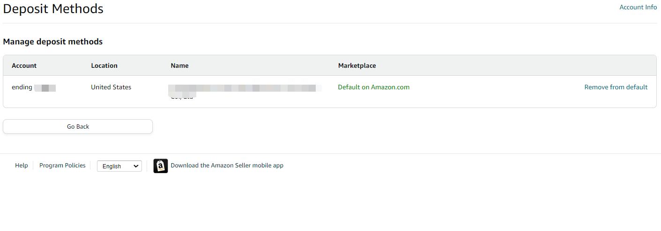Screen dimensions: 661x231
Task: Click Download the Amazon Seller mobile app
Action: 227,165
